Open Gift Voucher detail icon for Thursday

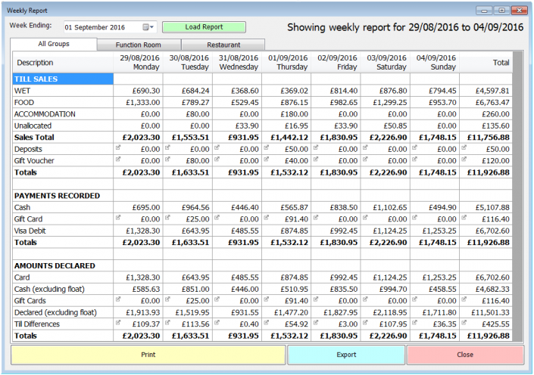[x=266, y=159]
